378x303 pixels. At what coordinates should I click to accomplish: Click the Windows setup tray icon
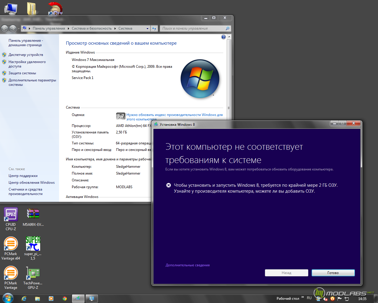point(318,299)
